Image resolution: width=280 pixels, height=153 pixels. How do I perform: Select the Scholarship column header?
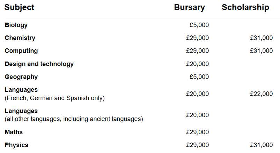[245, 8]
